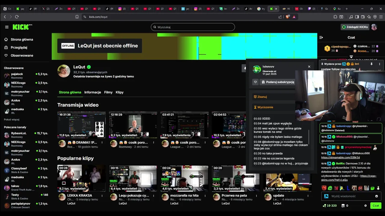Click the Podaruj subskrypcję button

coord(278,82)
